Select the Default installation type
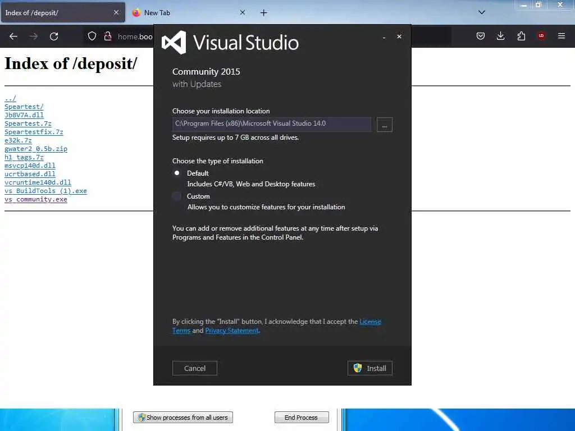575x431 pixels. pos(177,173)
